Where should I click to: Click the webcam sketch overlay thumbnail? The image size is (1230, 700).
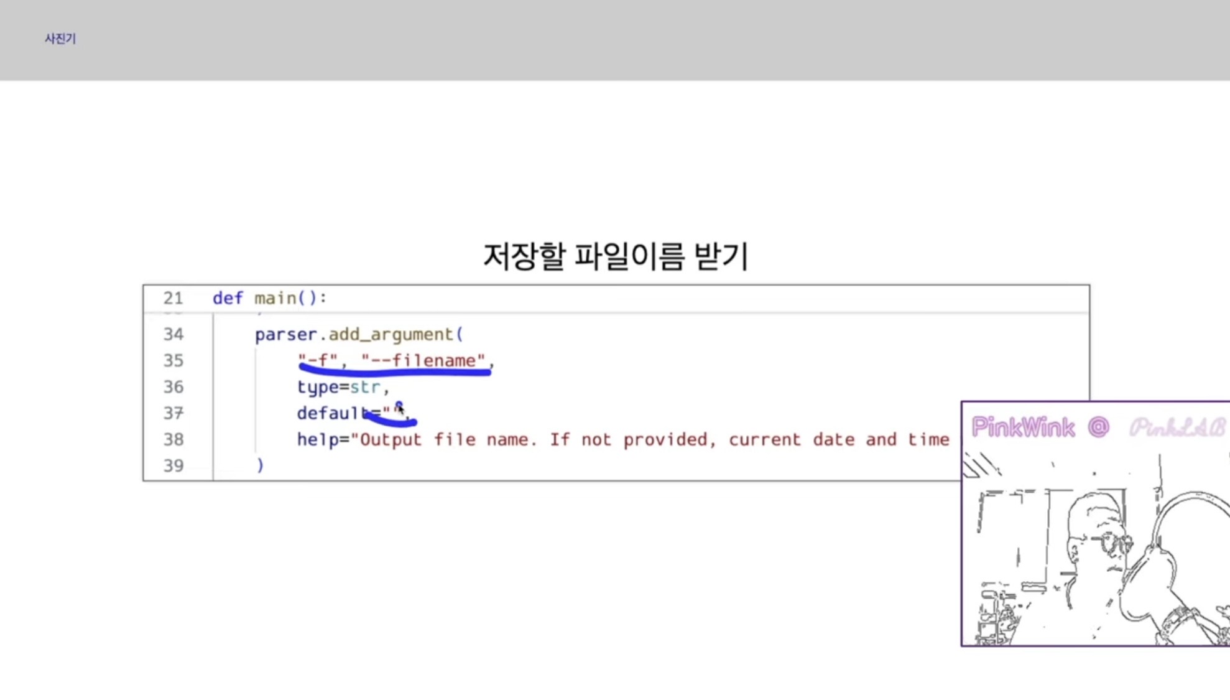[1094, 548]
